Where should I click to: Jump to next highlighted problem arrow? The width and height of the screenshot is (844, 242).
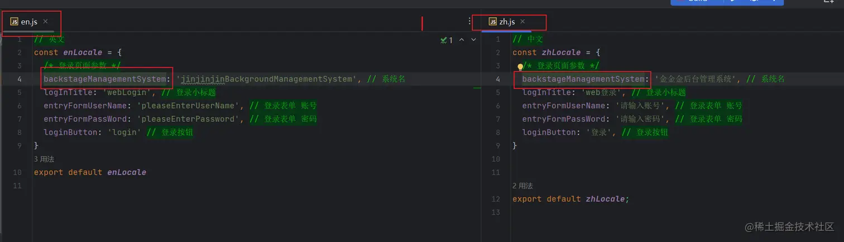pyautogui.click(x=474, y=40)
